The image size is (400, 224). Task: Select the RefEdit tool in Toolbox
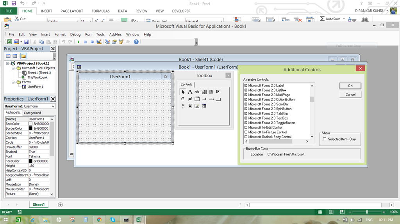[204, 106]
